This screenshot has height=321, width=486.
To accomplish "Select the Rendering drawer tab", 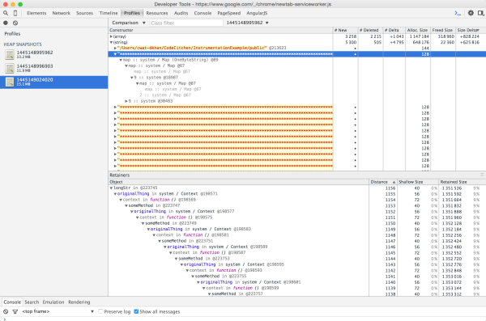I will [x=79, y=302].
